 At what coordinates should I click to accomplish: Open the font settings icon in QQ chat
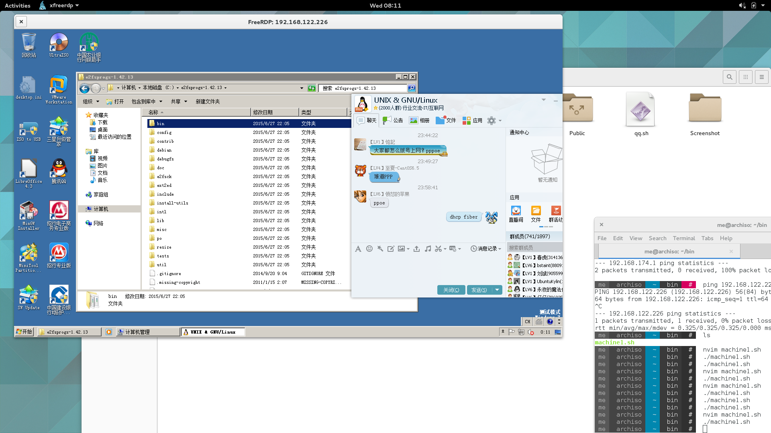358,249
